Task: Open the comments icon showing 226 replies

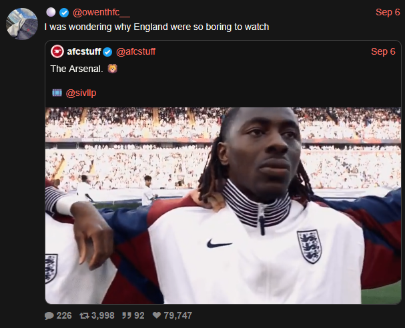Action: point(49,315)
